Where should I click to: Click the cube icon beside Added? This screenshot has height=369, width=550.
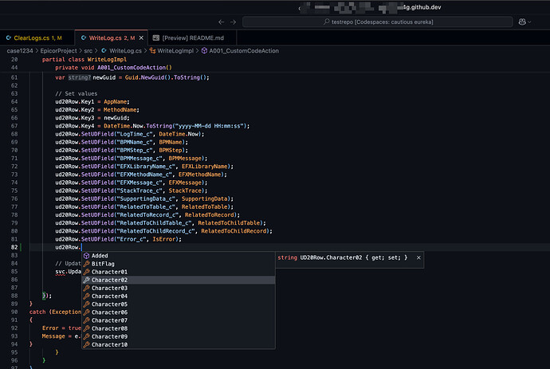87,256
